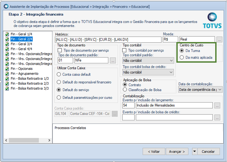Click the Cancelar button
The height and width of the screenshot is (162, 227).
(x=208, y=152)
